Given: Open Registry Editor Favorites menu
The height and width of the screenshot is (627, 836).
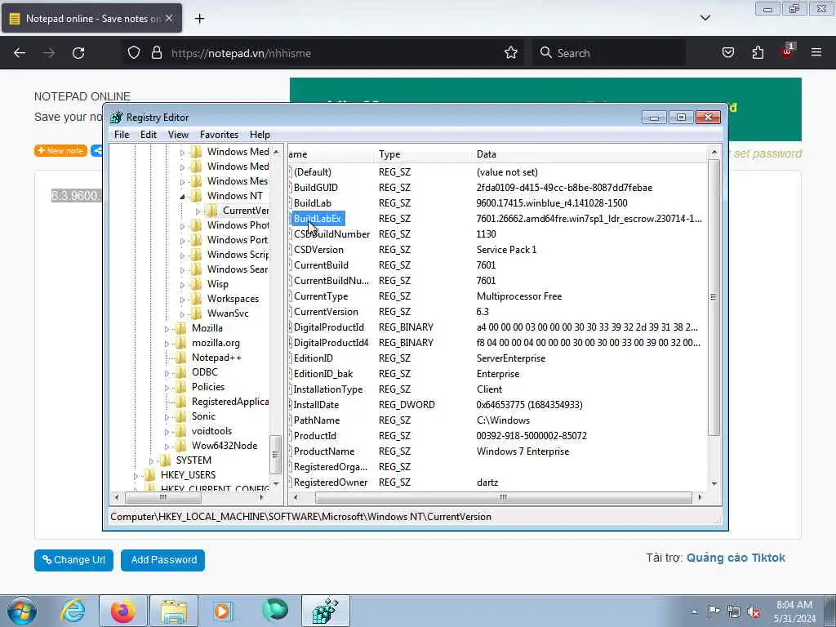Looking at the screenshot, I should (x=219, y=135).
